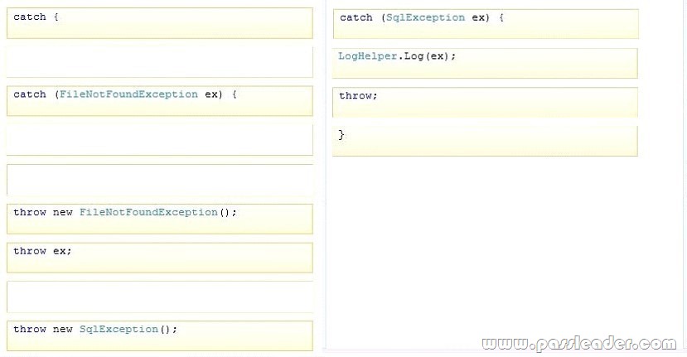Screen dimensions: 687x357
Task: Click empty slot under catch FileNotFoundException block
Action: coord(160,140)
